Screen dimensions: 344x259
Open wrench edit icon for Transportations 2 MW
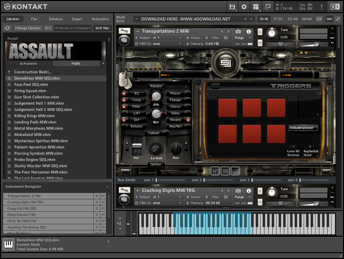coord(124,31)
